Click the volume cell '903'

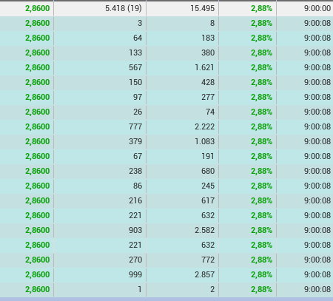(100, 230)
